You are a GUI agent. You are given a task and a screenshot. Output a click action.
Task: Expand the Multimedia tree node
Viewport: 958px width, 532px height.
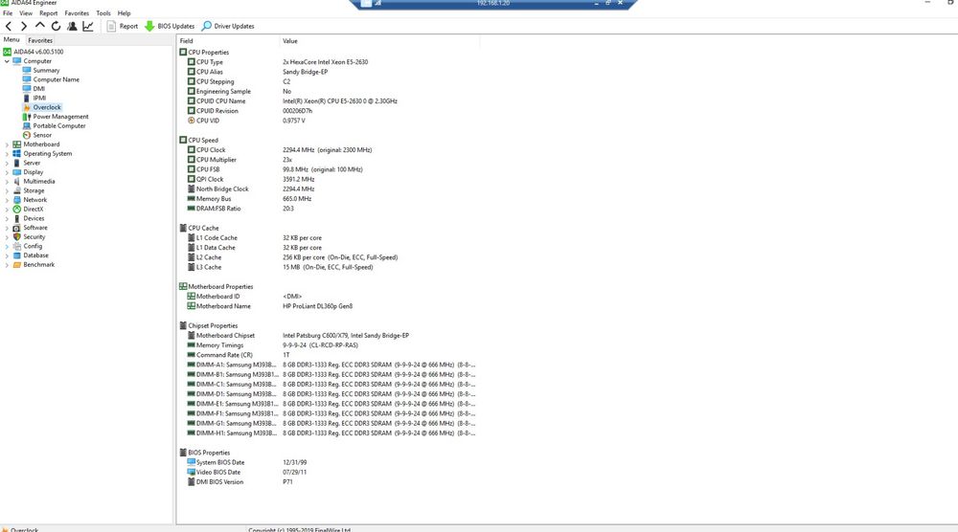(x=7, y=181)
